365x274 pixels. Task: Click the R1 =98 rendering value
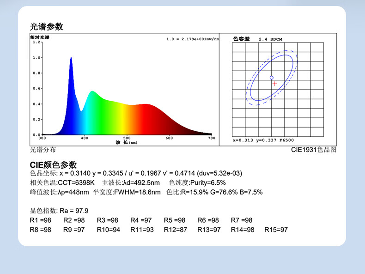41,220
